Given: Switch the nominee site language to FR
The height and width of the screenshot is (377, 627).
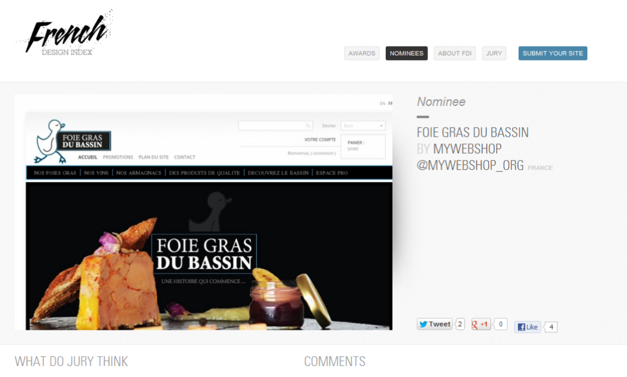Looking at the screenshot, I should (390, 103).
